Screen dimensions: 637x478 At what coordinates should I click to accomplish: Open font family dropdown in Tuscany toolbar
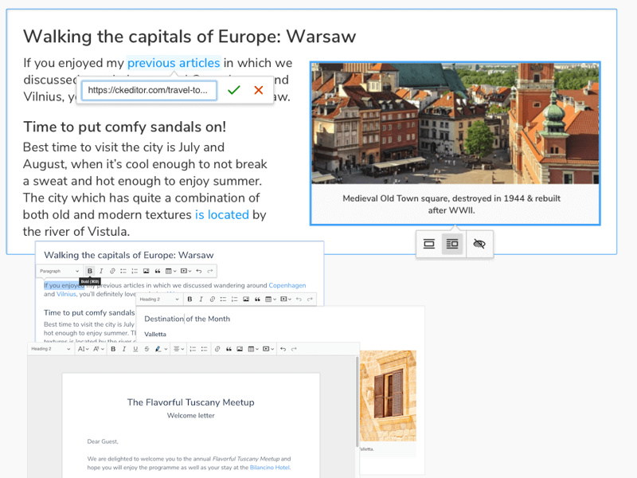click(99, 349)
